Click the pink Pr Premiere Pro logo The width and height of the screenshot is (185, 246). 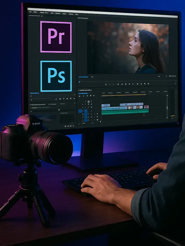point(56,37)
